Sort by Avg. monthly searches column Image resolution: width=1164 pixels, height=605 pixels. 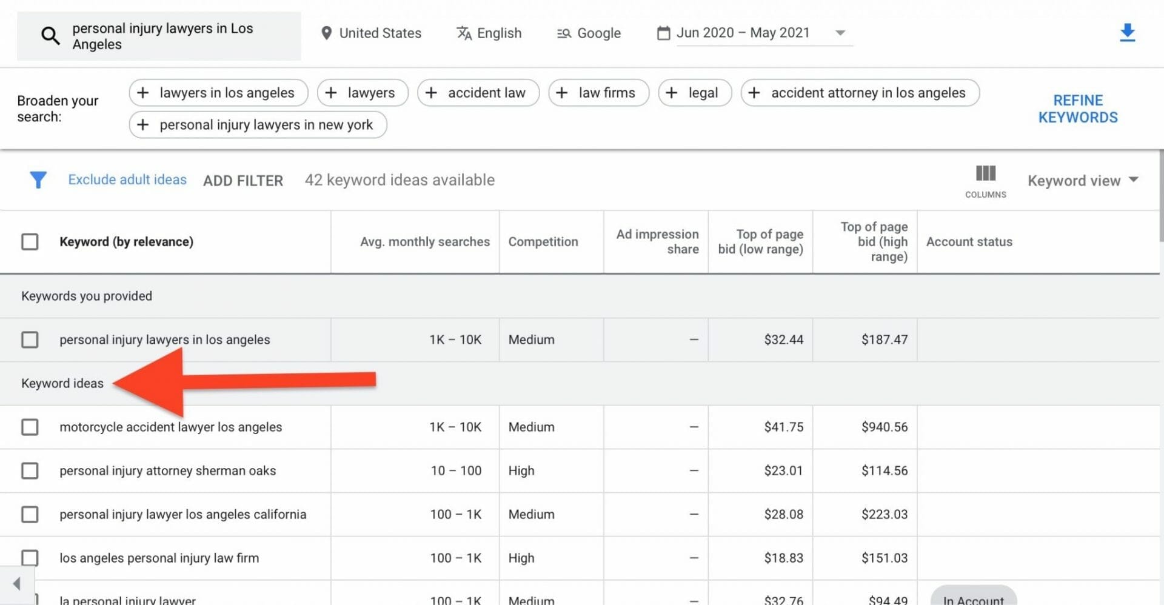pos(424,242)
